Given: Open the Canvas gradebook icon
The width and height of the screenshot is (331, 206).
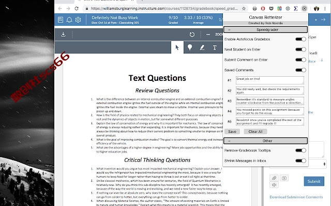Looking at the screenshot, I should click(x=61, y=20).
